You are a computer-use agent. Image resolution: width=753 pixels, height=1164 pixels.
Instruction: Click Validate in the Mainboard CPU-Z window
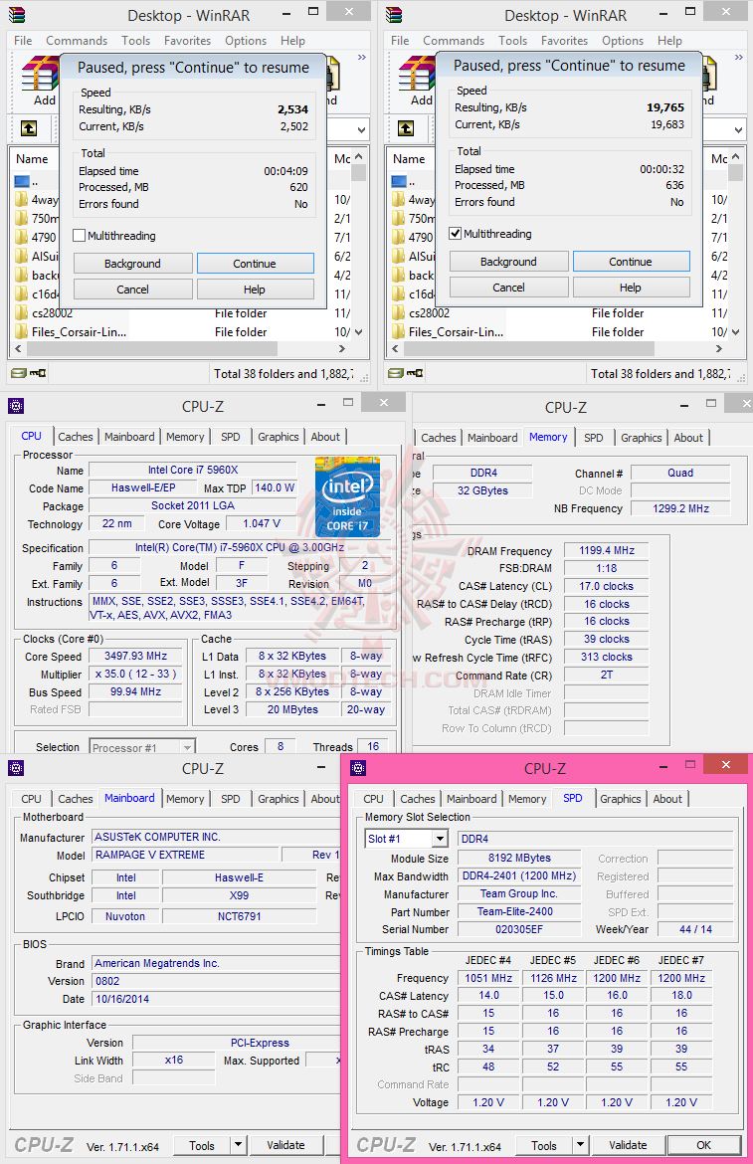(285, 1145)
